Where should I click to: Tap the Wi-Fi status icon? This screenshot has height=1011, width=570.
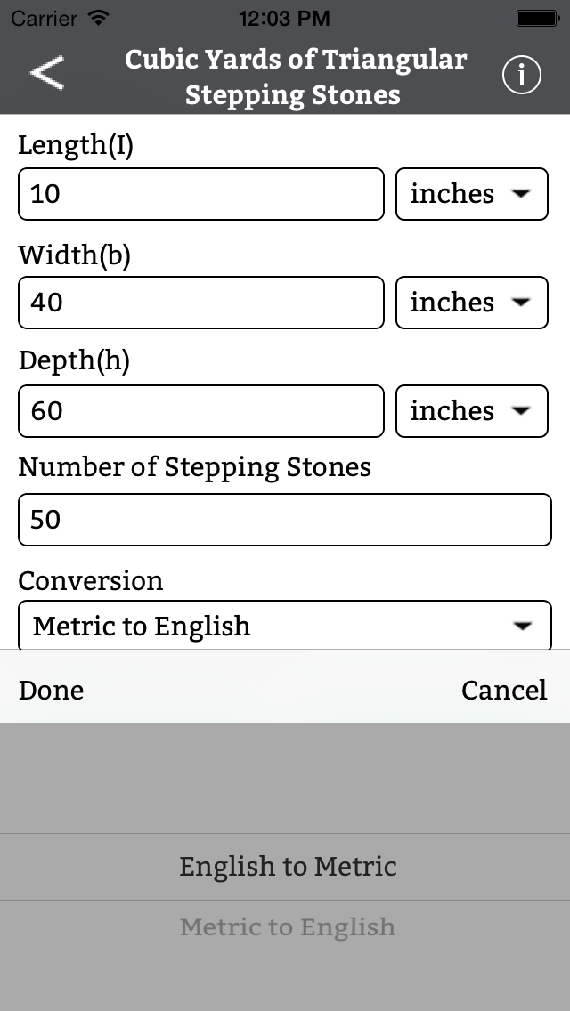[x=99, y=18]
